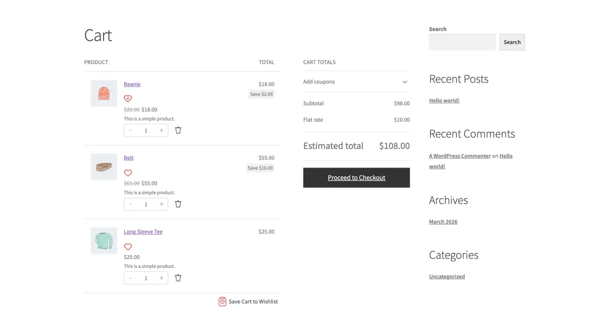Increase Beanie quantity with plus button
Image resolution: width=609 pixels, height=332 pixels.
point(161,130)
